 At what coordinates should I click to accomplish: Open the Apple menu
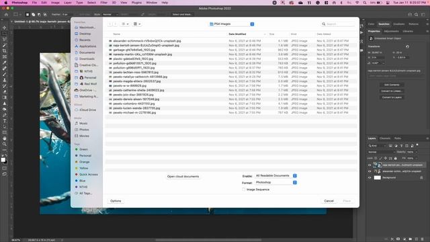(x=5, y=3)
